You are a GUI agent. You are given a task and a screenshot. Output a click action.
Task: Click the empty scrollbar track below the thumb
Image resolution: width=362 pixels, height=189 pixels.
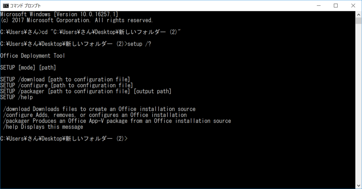tap(358, 104)
